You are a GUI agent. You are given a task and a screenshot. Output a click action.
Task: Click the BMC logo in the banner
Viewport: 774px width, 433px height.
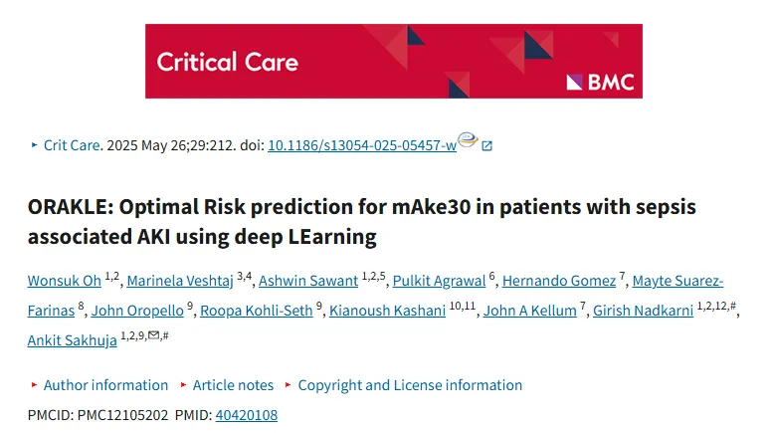[600, 83]
